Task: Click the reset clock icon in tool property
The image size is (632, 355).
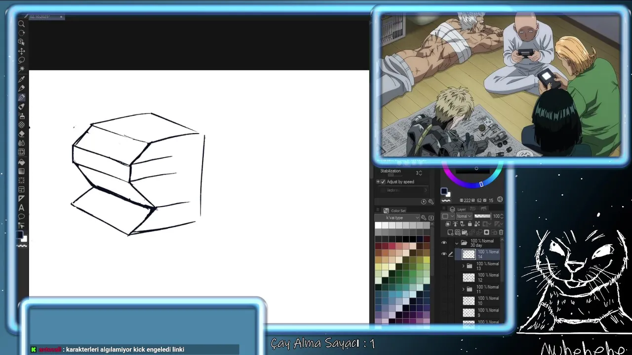Action: pos(424,201)
